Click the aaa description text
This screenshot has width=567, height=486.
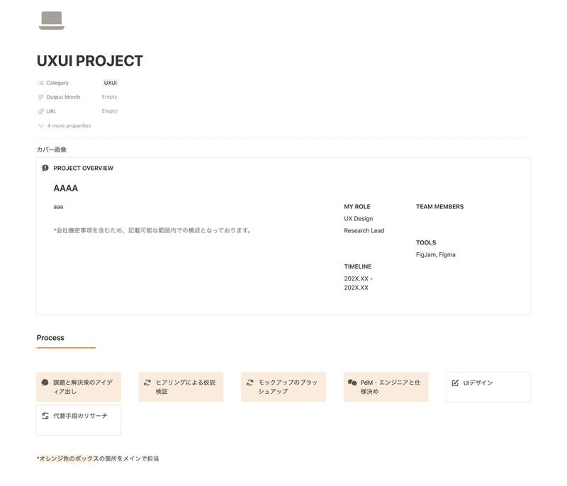58,207
